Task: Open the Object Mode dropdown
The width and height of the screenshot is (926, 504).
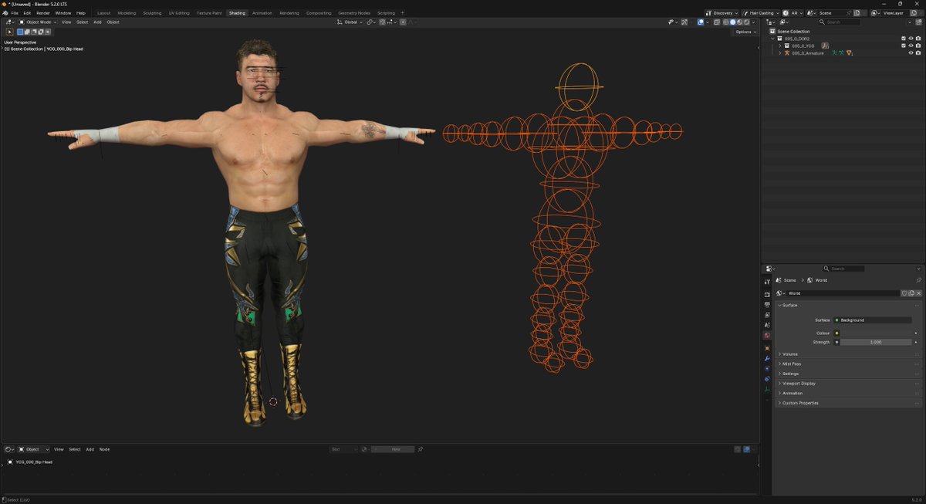Action: (39, 22)
